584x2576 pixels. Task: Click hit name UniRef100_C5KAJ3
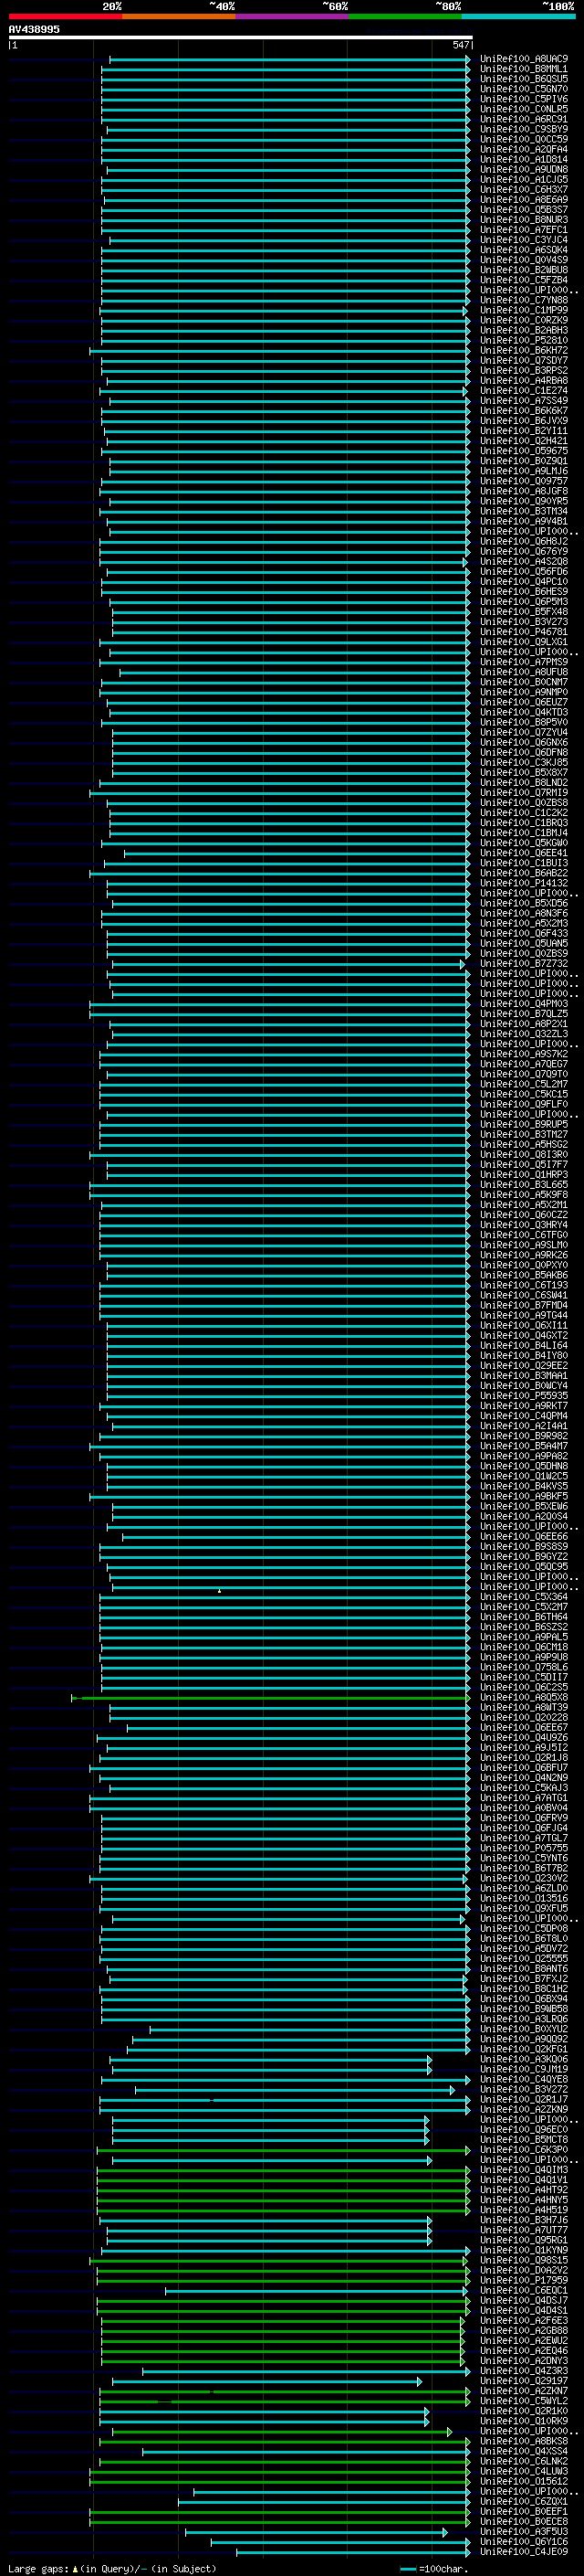(x=523, y=1788)
